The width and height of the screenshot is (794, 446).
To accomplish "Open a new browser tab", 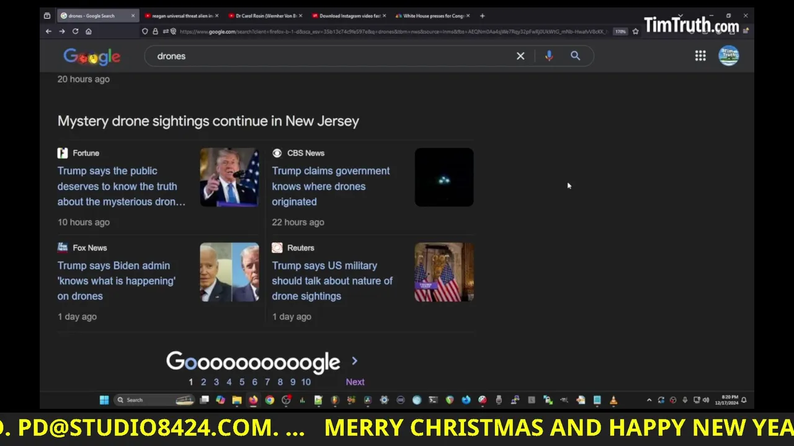I will click(482, 15).
